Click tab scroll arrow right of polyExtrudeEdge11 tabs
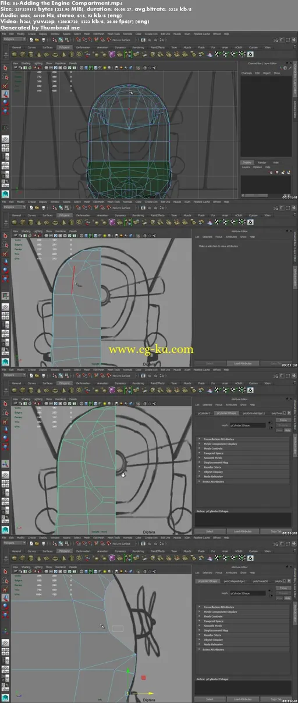 (x=289, y=413)
